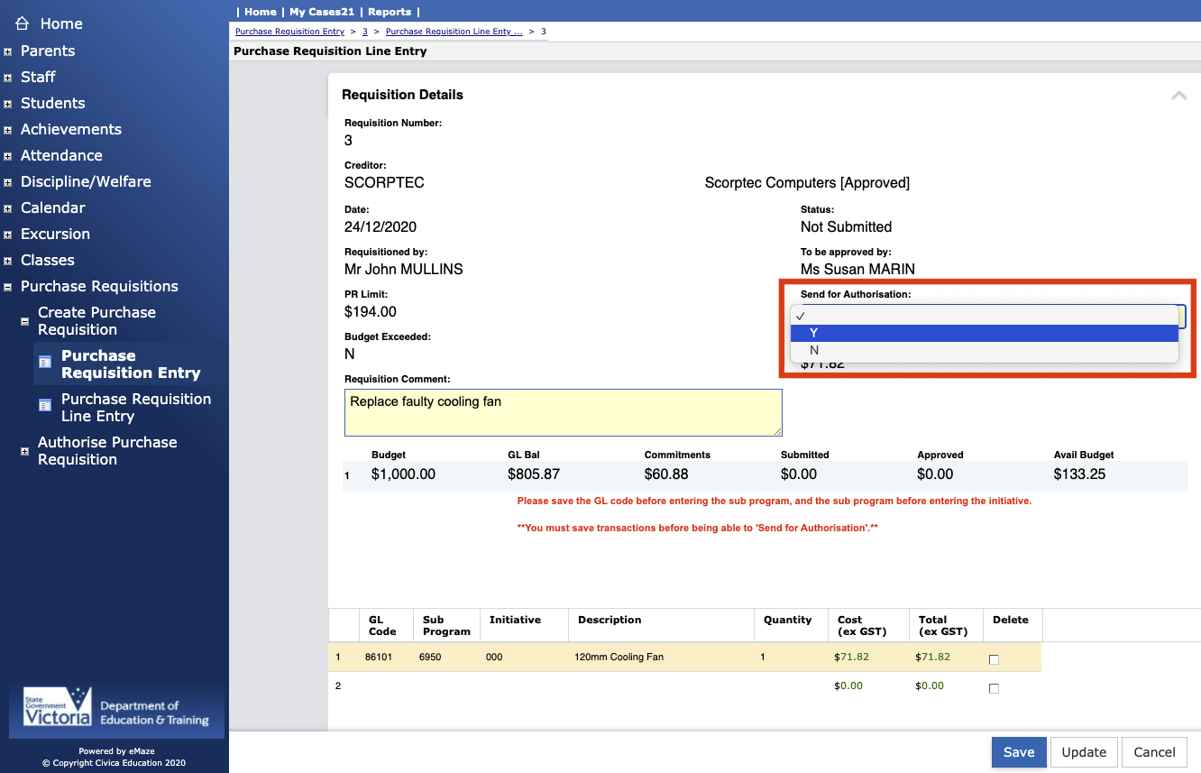This screenshot has width=1201, height=773.
Task: Expand the Students sidebar section
Action: point(7,104)
